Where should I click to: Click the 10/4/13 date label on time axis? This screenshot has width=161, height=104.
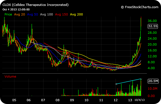[x=140, y=100]
